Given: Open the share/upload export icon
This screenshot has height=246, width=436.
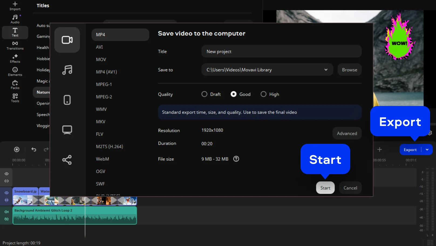Looking at the screenshot, I should coord(67,160).
